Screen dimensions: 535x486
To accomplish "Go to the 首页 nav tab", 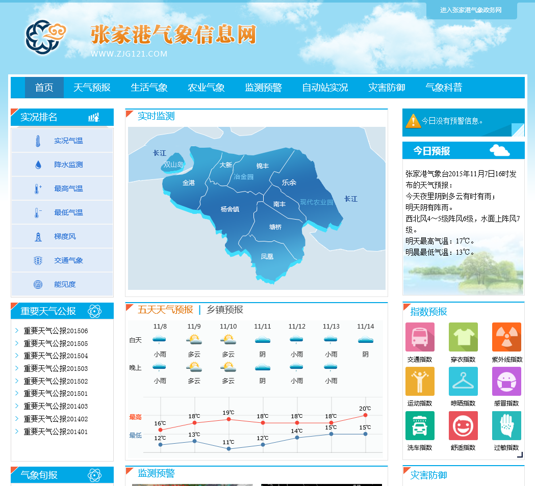I will point(44,88).
